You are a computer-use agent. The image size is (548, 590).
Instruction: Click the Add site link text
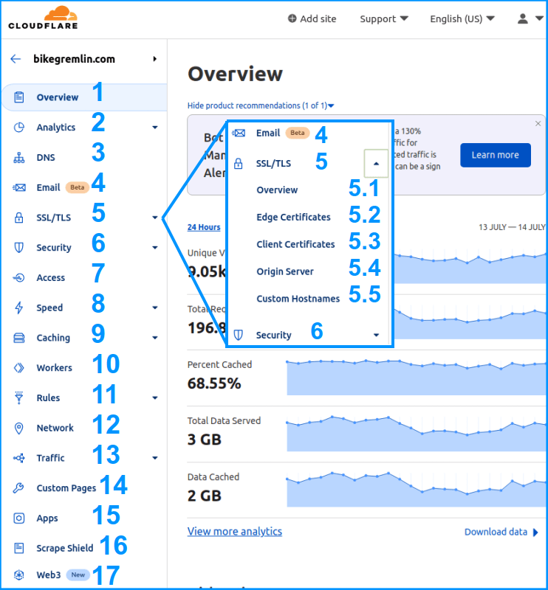tap(318, 19)
